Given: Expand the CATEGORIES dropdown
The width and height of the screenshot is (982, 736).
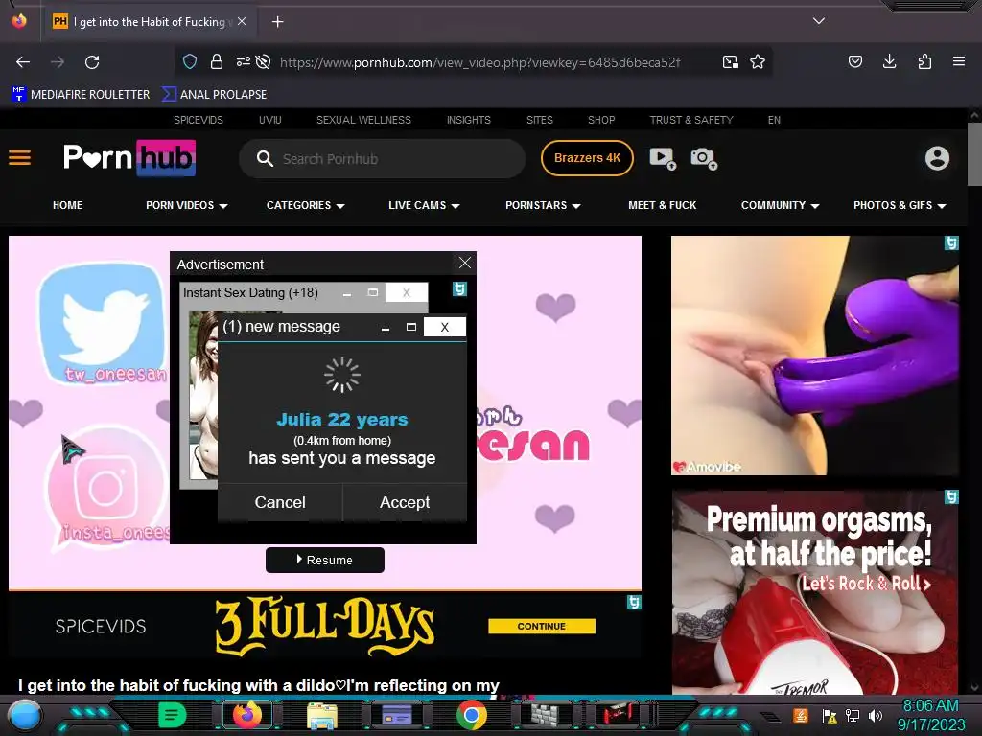Looking at the screenshot, I should point(306,205).
